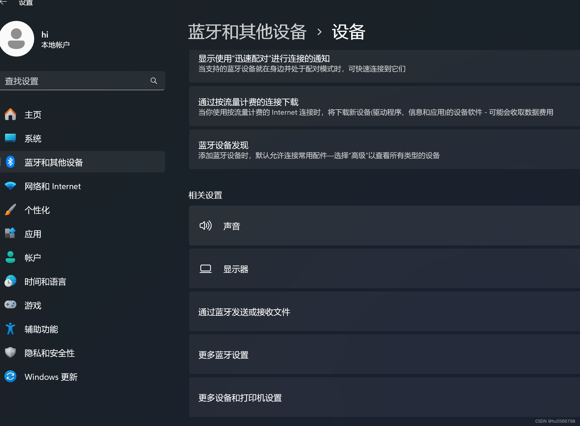The image size is (580, 426).
Task: Click the 蓝牙和其他设备 breadcrumb link
Action: (x=247, y=32)
